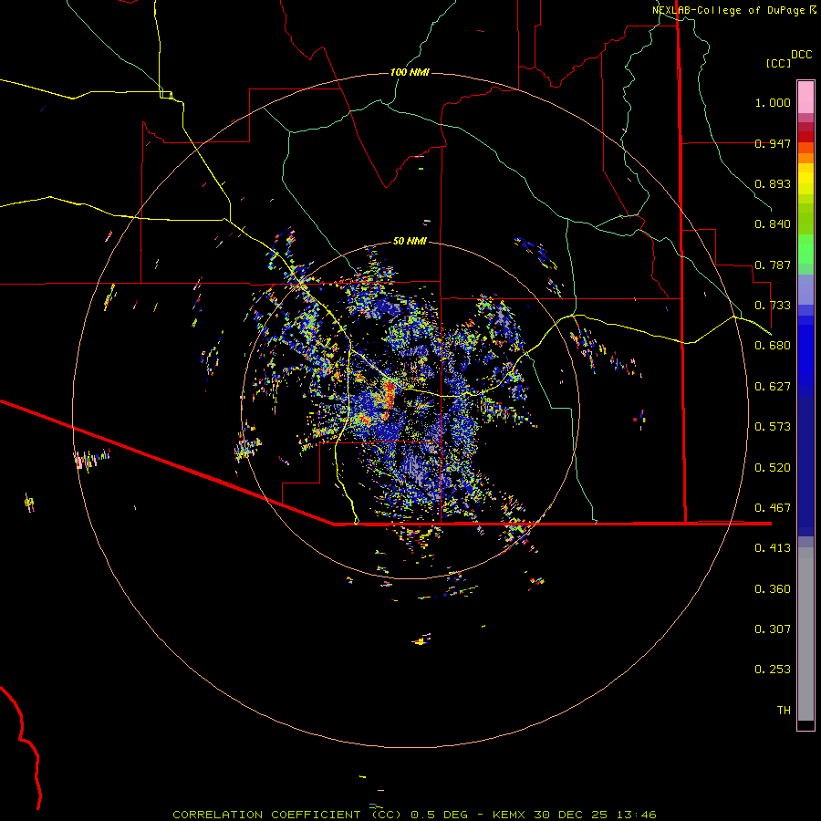The width and height of the screenshot is (821, 821).
Task: Click the 30 DEC 25 13:46 timestamp
Action: 596,815
